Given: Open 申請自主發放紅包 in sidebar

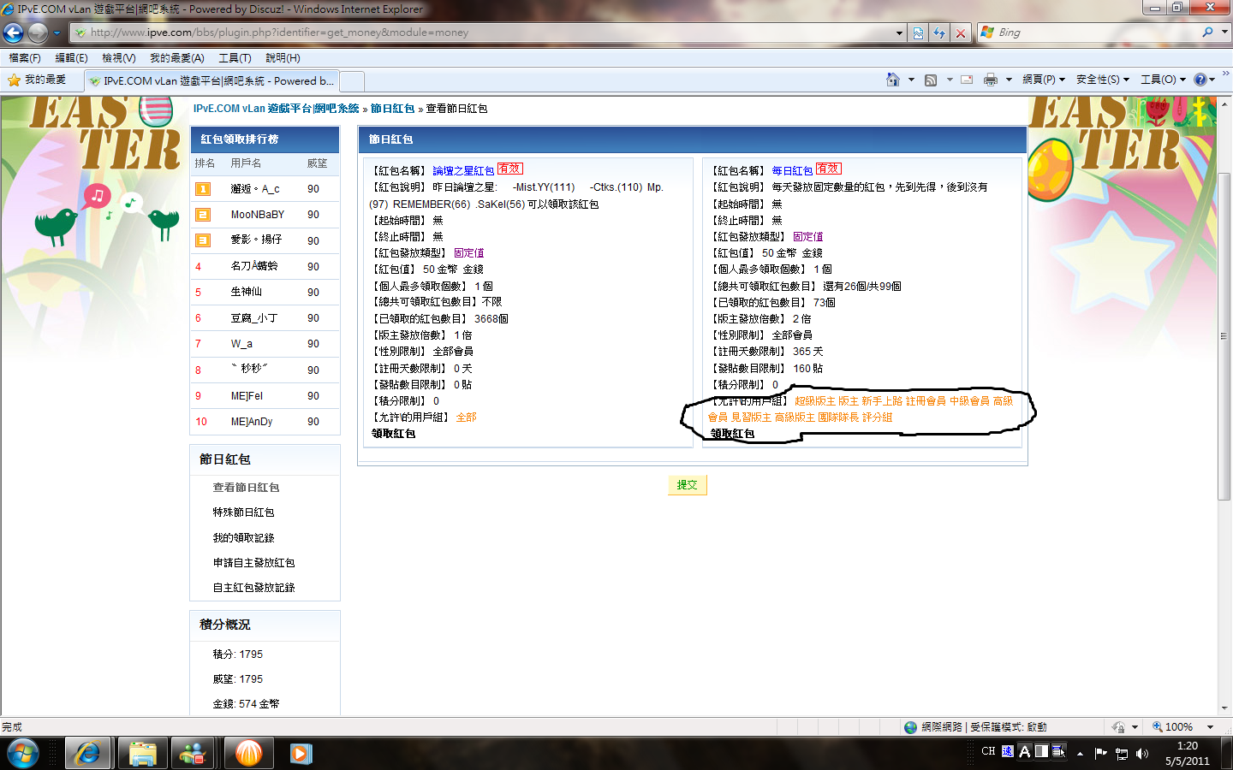Looking at the screenshot, I should click(x=253, y=563).
